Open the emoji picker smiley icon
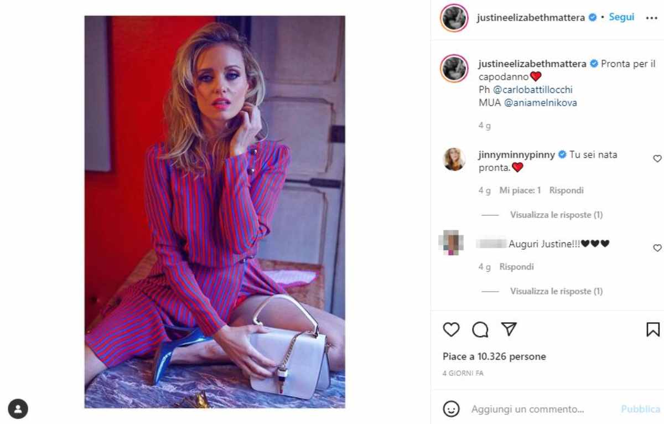This screenshot has width=664, height=424. click(452, 409)
